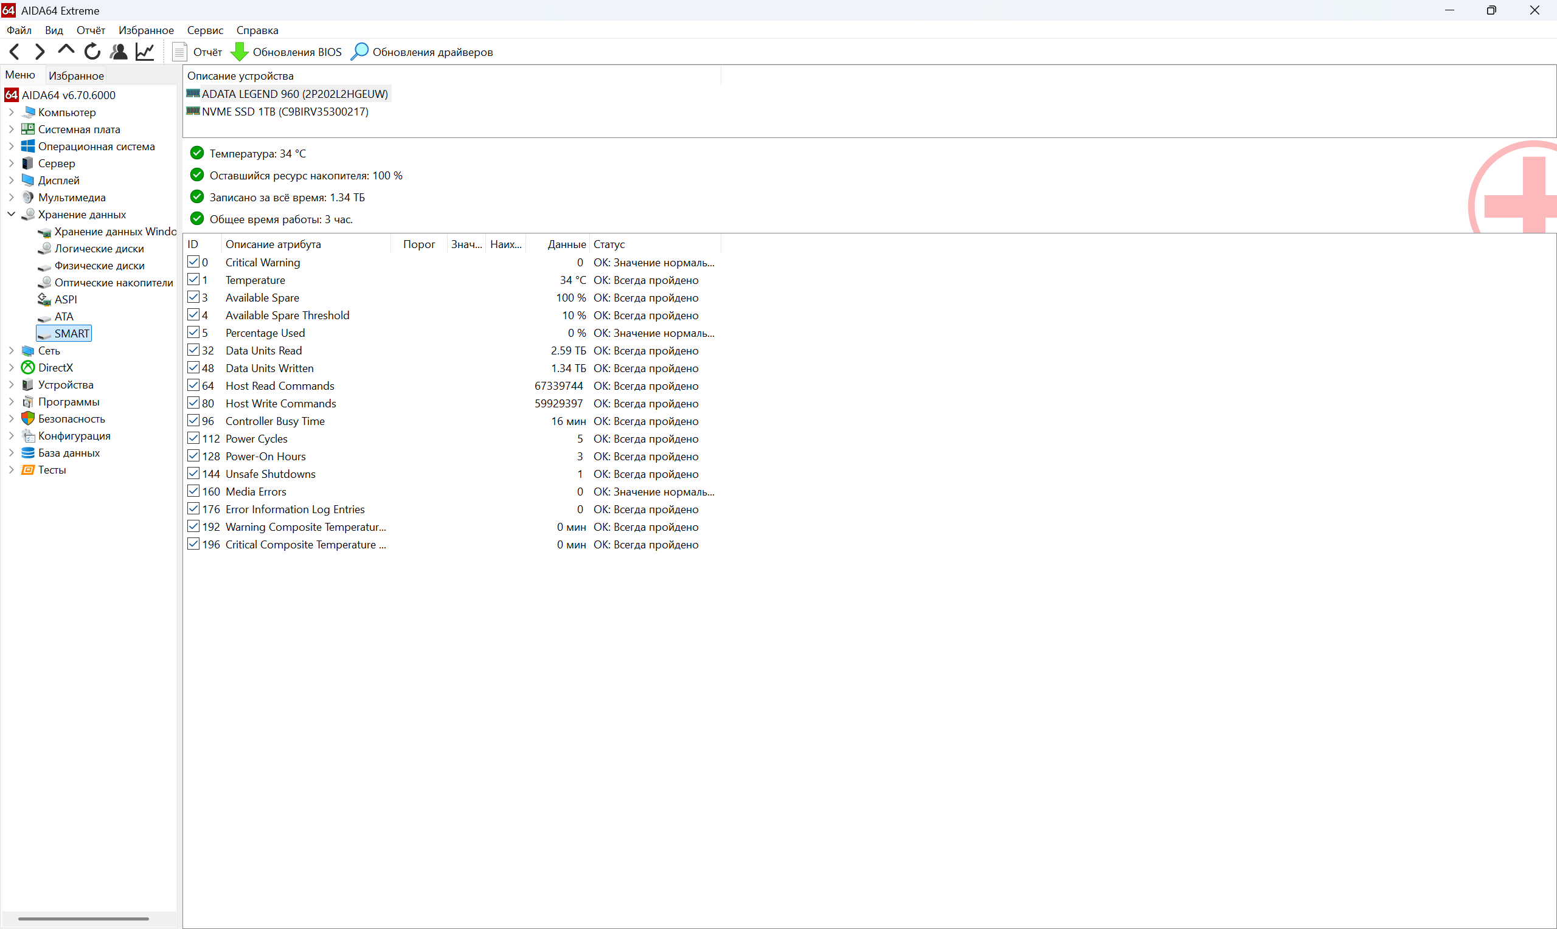Viewport: 1557px width, 929px height.
Task: Expand the Тесты tree node
Action: click(x=10, y=469)
